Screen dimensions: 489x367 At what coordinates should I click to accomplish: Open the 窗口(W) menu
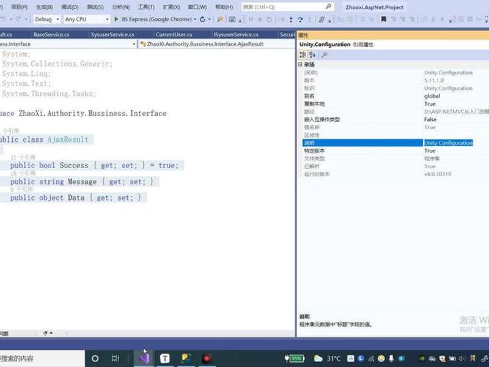[x=197, y=7]
